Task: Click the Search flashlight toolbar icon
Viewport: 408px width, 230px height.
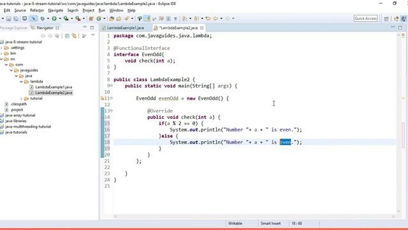Action: (x=127, y=19)
